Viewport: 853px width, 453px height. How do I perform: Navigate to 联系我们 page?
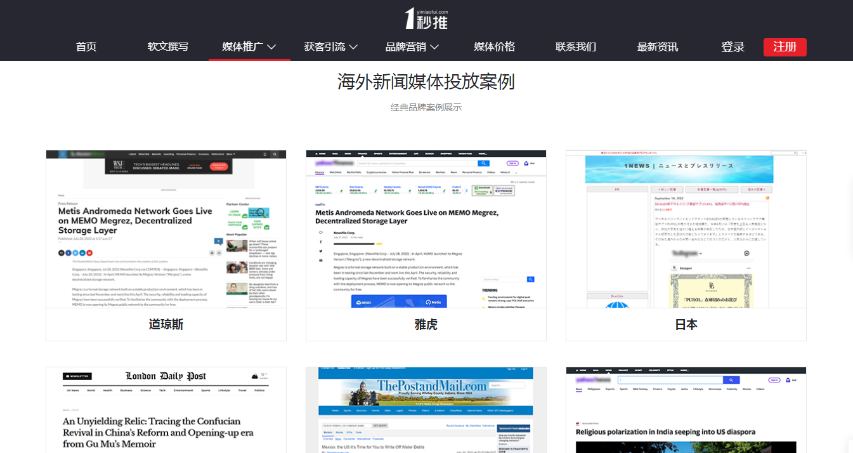click(x=576, y=47)
